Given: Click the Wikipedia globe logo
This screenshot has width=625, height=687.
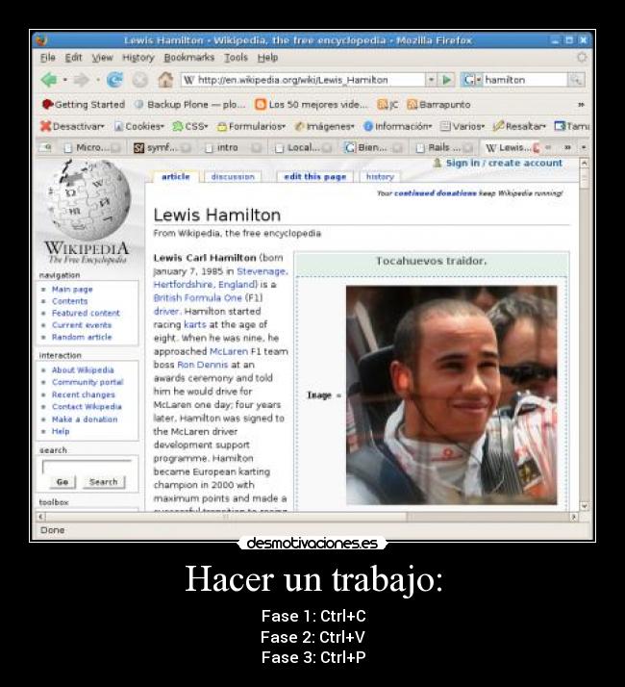Looking at the screenshot, I should pos(87,199).
